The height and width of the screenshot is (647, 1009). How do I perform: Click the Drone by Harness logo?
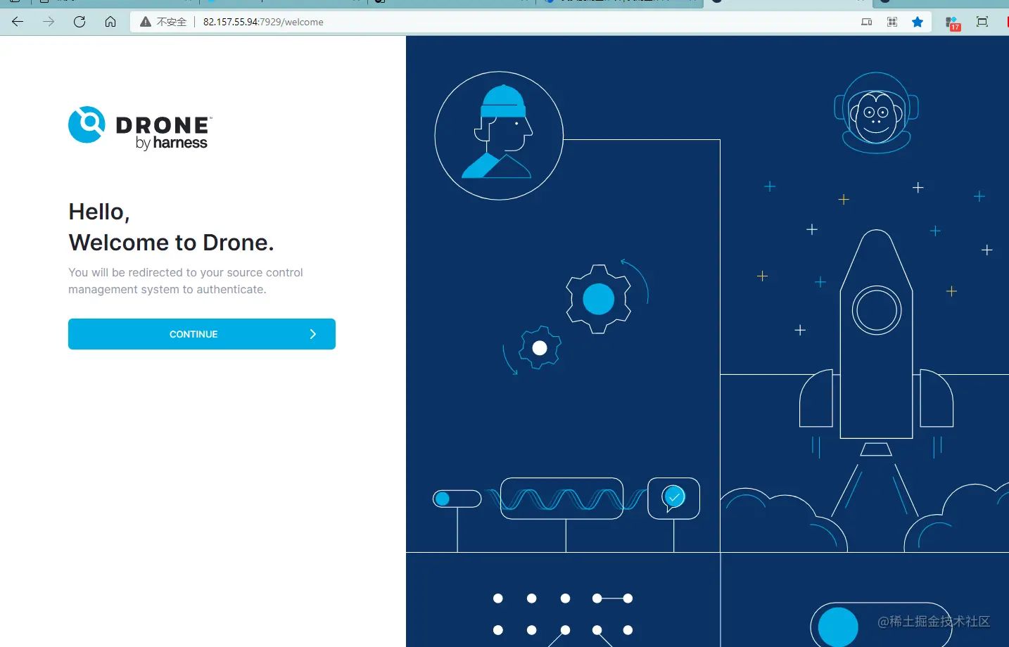140,128
